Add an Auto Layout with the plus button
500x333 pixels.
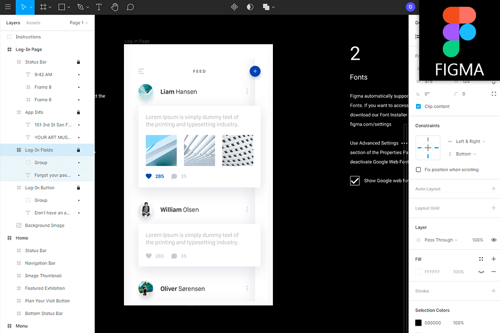(x=494, y=188)
